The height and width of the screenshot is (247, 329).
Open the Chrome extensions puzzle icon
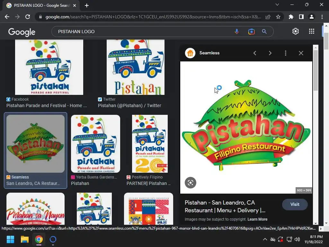point(291,17)
